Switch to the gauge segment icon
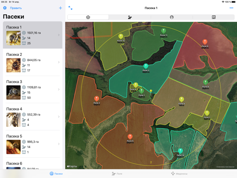 [x=172, y=17]
